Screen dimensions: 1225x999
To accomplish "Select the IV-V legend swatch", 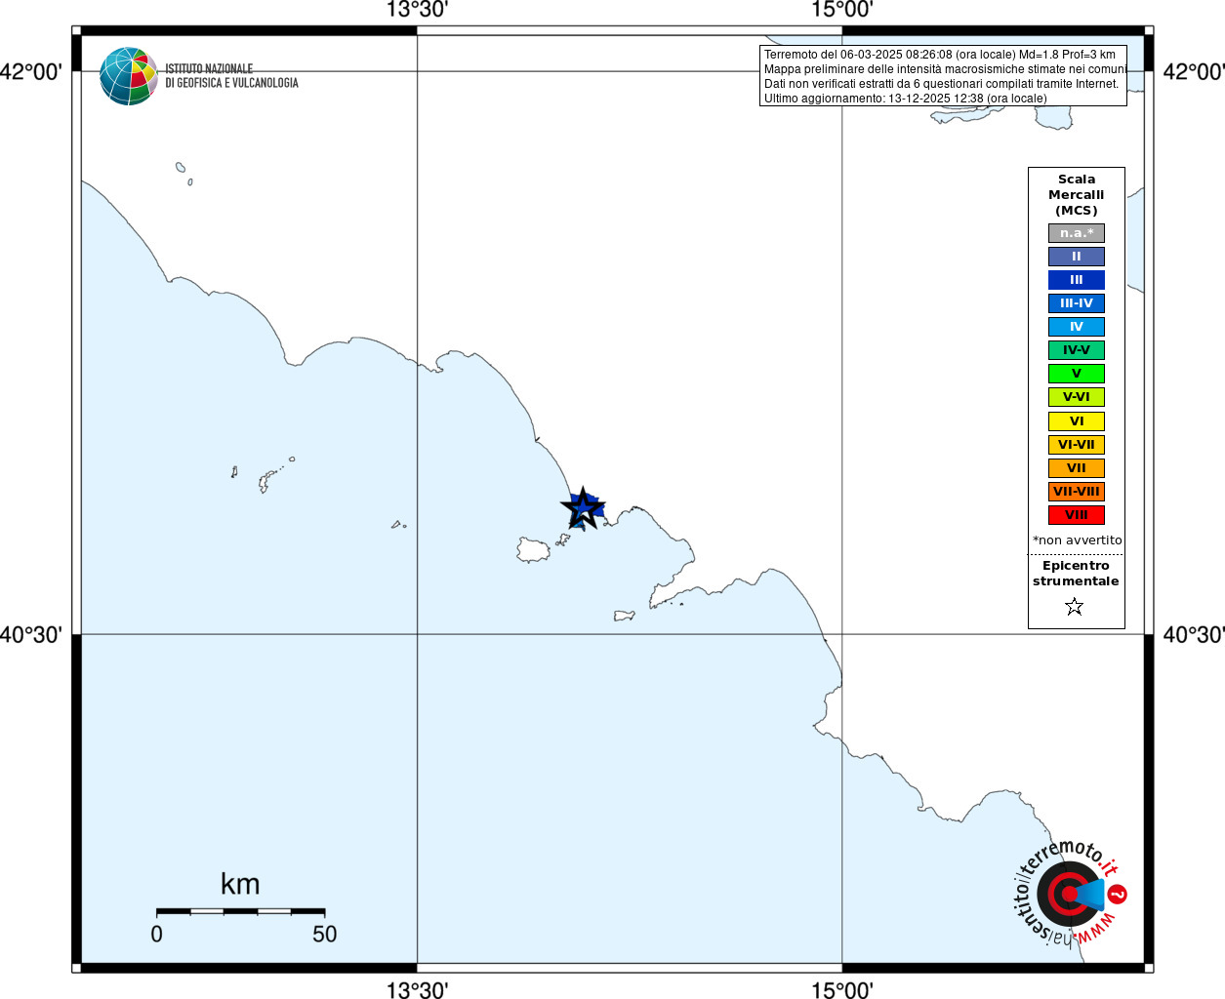I will [1077, 350].
